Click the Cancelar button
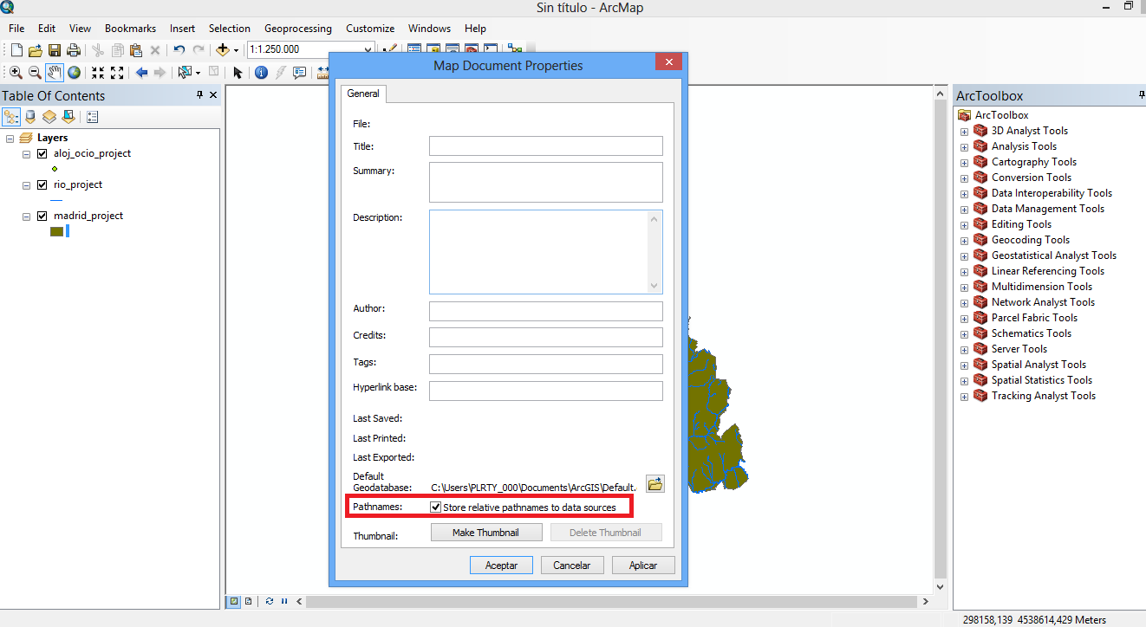 coord(572,565)
